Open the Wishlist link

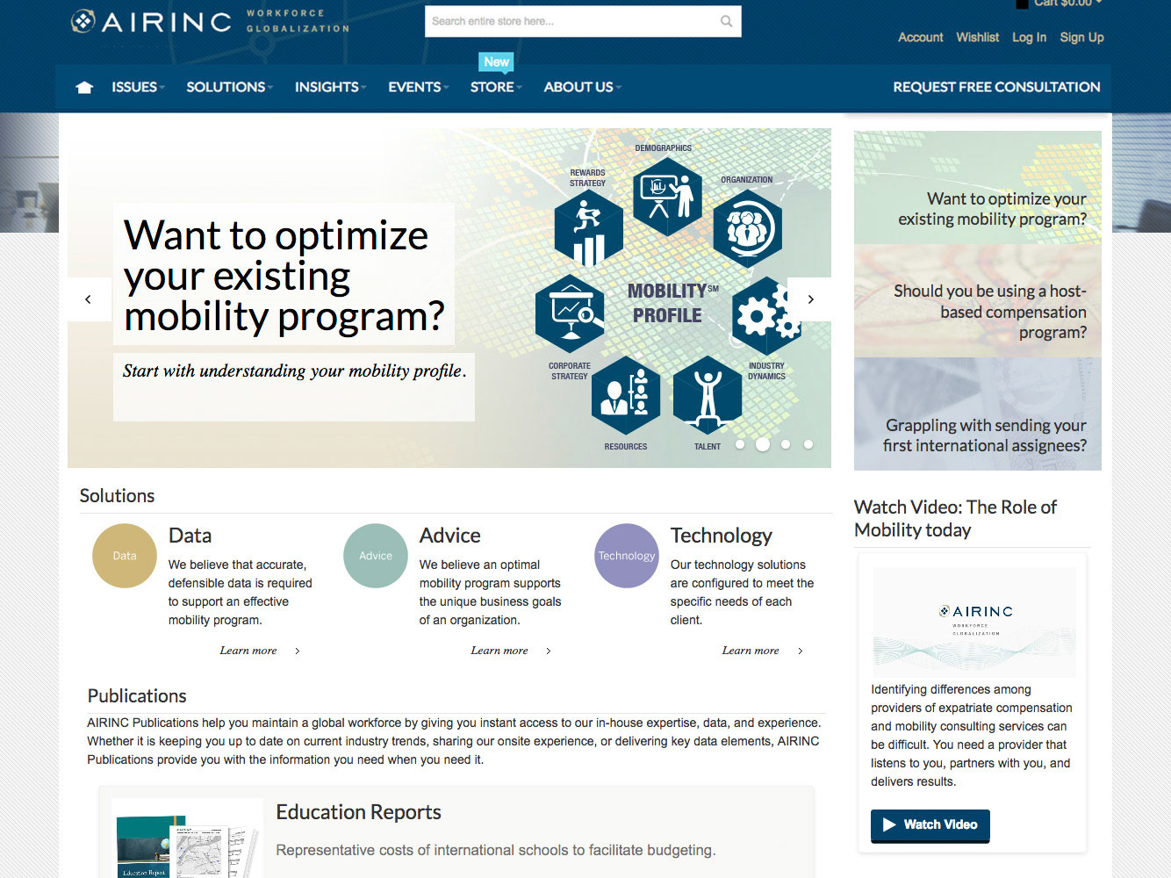[977, 37]
